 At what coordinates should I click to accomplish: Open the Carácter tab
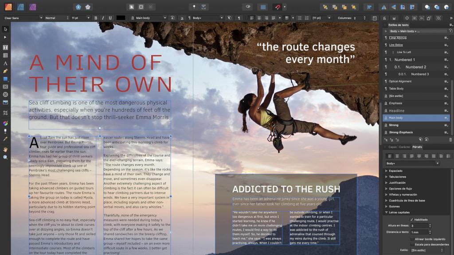404,147
